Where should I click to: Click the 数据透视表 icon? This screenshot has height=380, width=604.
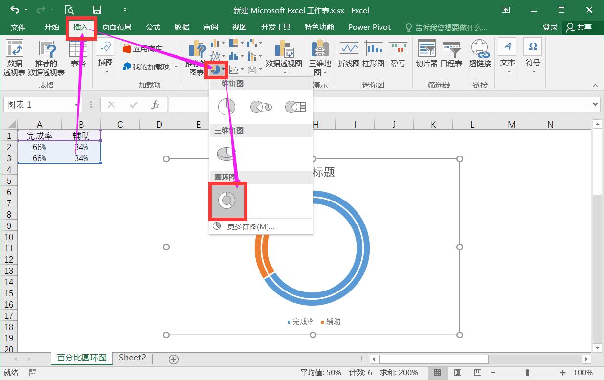coord(14,58)
